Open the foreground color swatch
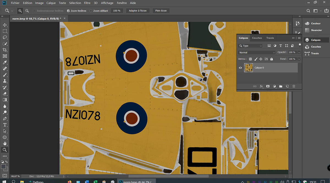Viewport: 330px width, 183px height. click(x=3, y=167)
